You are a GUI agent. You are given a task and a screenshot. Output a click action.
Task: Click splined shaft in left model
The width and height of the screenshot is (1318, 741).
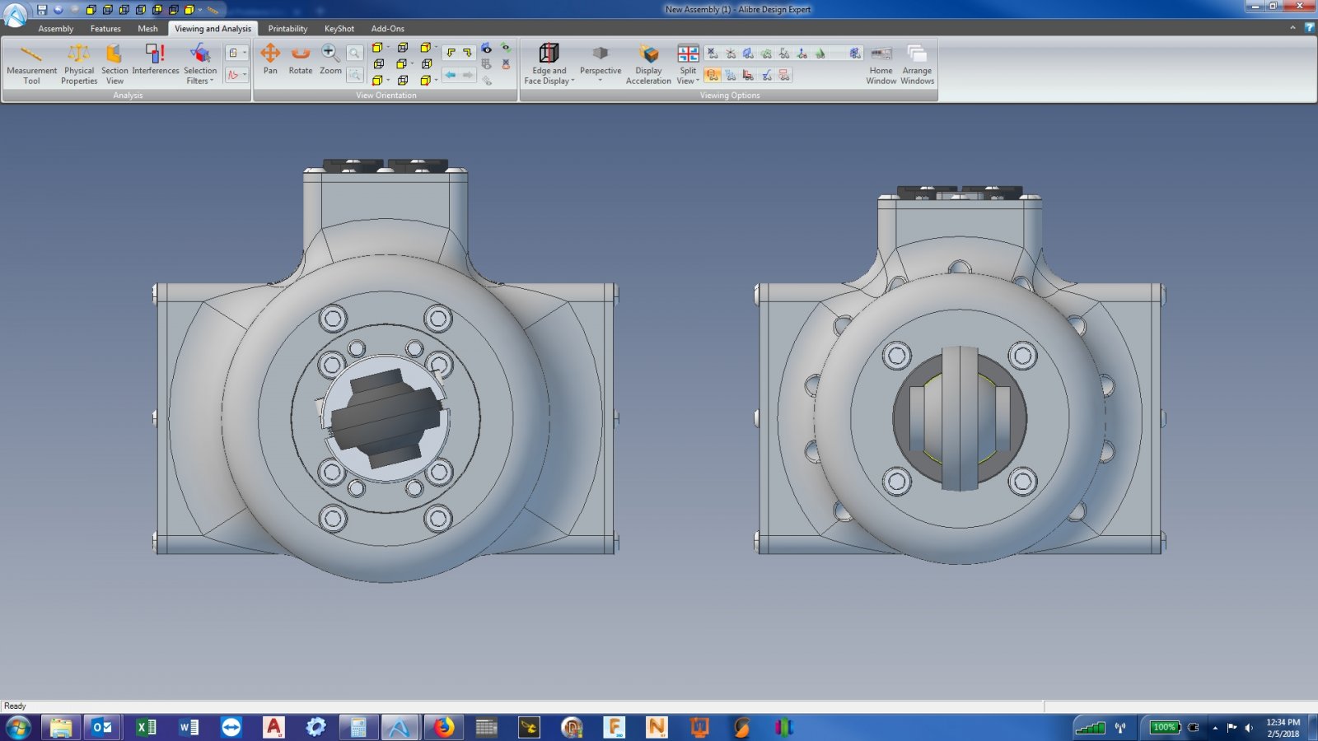[x=386, y=418]
